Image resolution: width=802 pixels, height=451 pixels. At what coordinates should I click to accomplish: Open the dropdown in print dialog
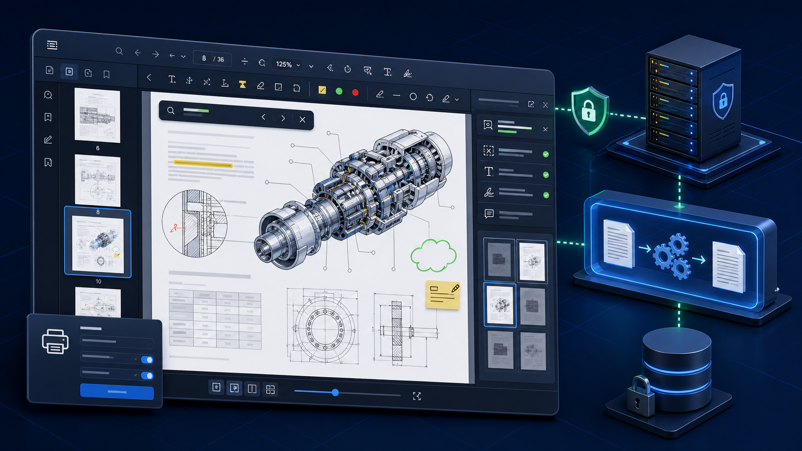[117, 342]
